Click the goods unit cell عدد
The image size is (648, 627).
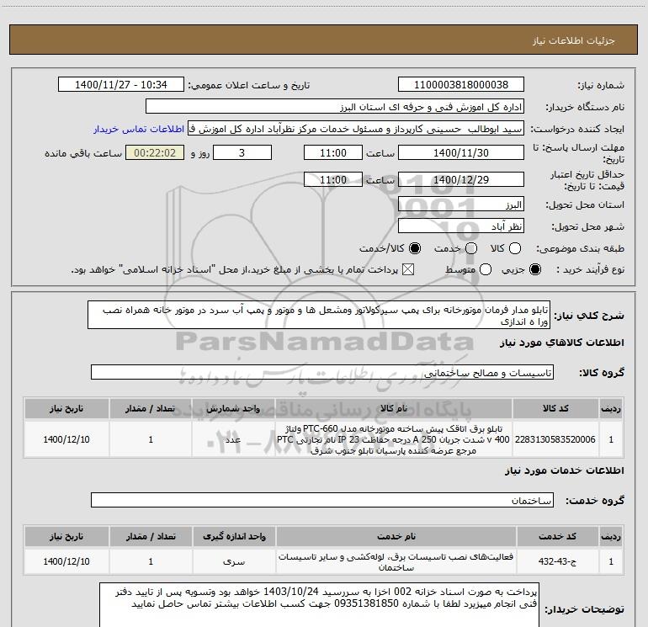coord(233,439)
